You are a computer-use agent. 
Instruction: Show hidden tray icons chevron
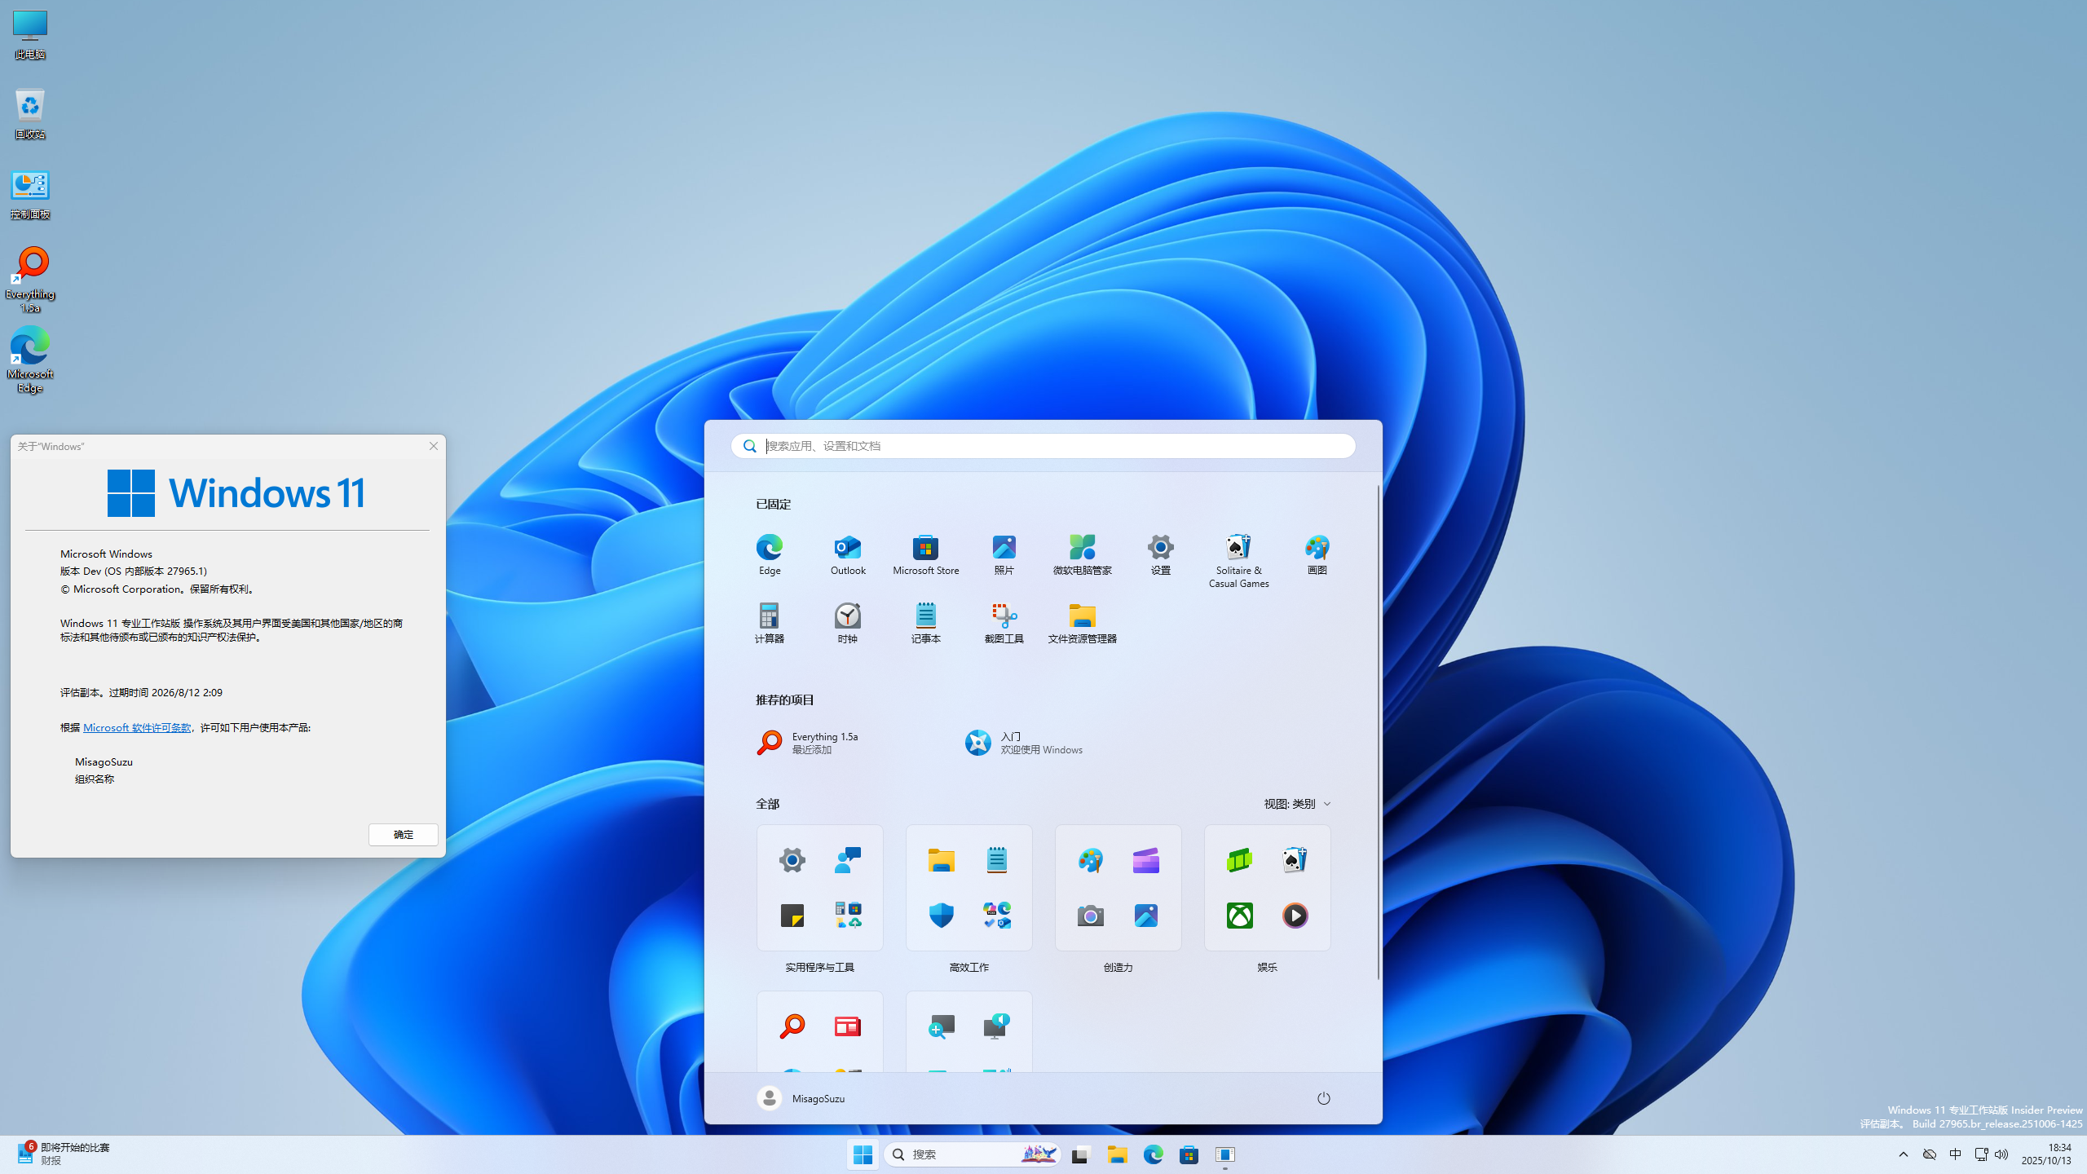tap(1904, 1154)
